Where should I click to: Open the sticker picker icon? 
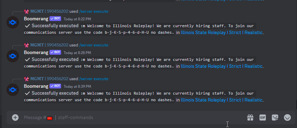pos(275,118)
